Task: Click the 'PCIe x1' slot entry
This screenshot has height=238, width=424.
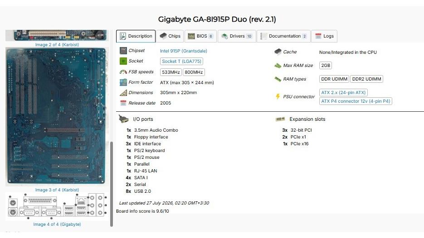Action: click(298, 137)
